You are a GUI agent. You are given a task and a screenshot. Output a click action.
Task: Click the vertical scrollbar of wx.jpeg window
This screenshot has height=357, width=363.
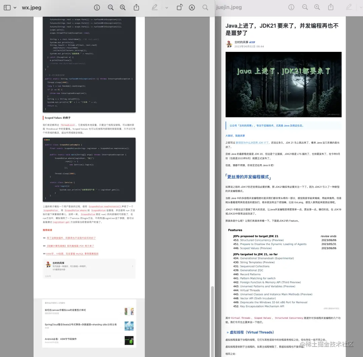click(x=212, y=321)
